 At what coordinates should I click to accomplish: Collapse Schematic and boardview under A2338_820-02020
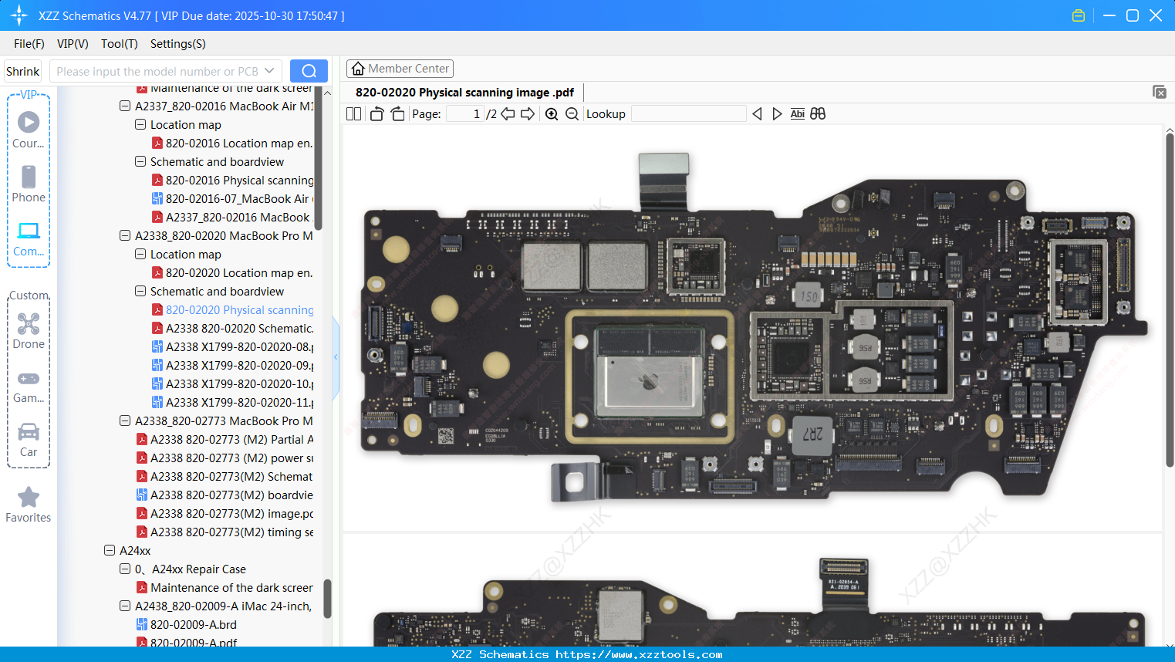[140, 291]
